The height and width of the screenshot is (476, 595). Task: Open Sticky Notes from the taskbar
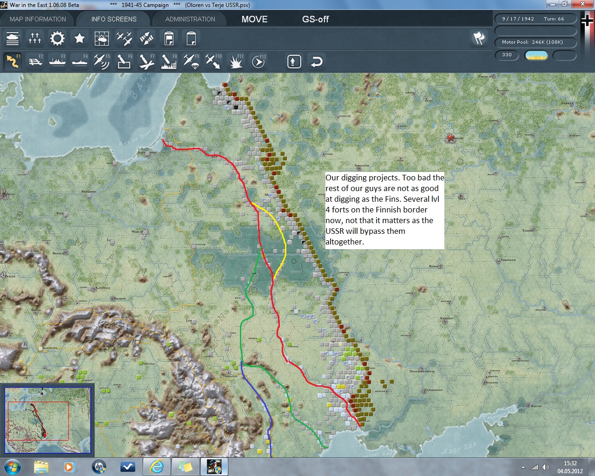pyautogui.click(x=185, y=467)
